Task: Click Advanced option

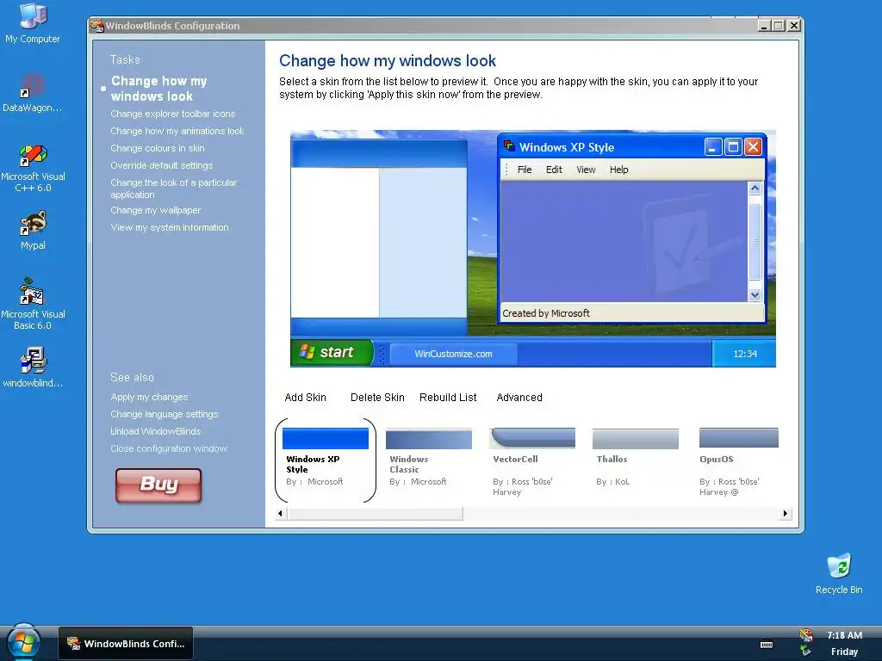Action: point(519,398)
